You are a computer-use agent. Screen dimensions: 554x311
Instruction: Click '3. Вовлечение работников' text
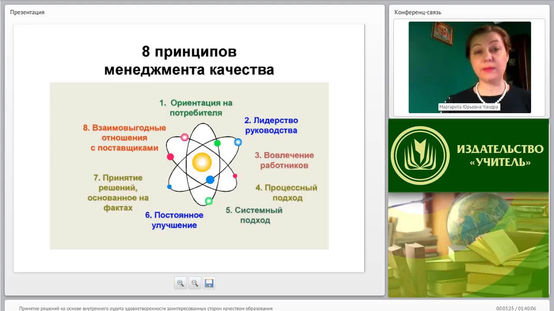[284, 160]
